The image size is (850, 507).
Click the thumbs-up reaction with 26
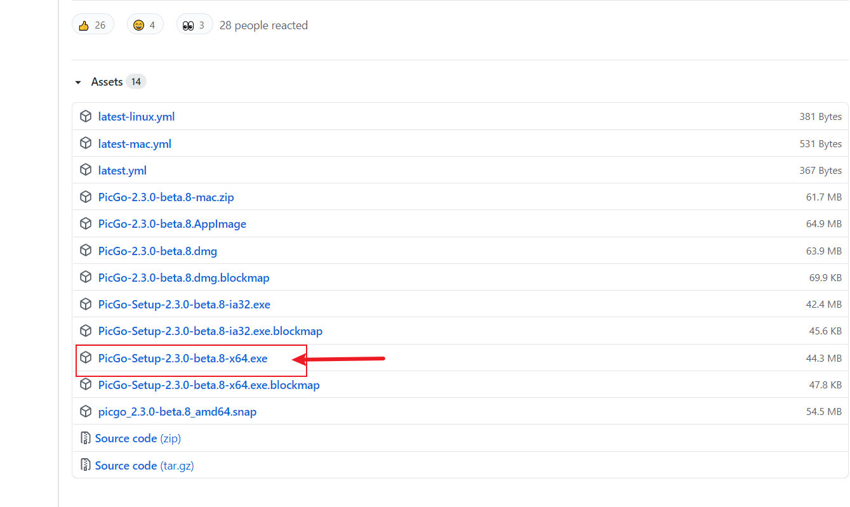click(93, 25)
